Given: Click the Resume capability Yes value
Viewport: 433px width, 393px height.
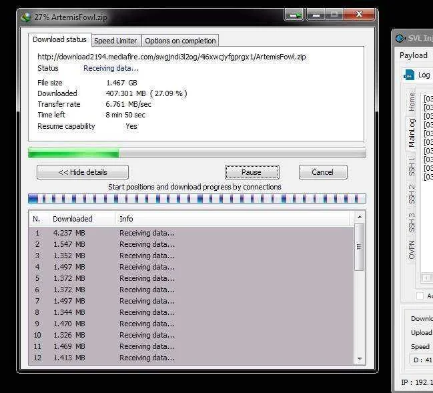Looking at the screenshot, I should 131,126.
